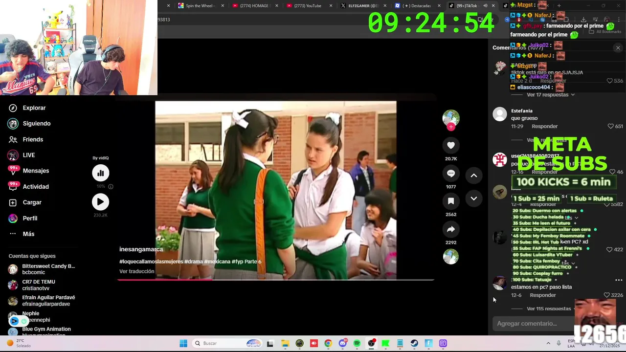Open the LIVE section
626x352 pixels.
click(22, 155)
